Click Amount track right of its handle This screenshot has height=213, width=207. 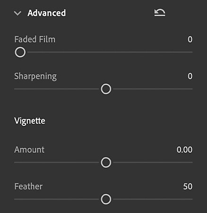click(x=153, y=162)
